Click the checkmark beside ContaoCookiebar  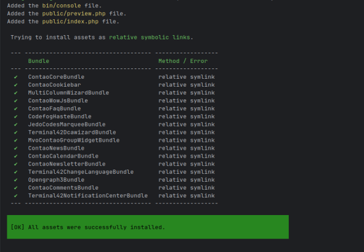16,85
